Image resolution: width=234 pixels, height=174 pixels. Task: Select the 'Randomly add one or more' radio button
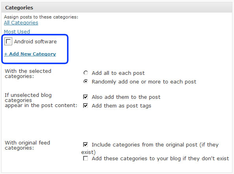coord(85,81)
